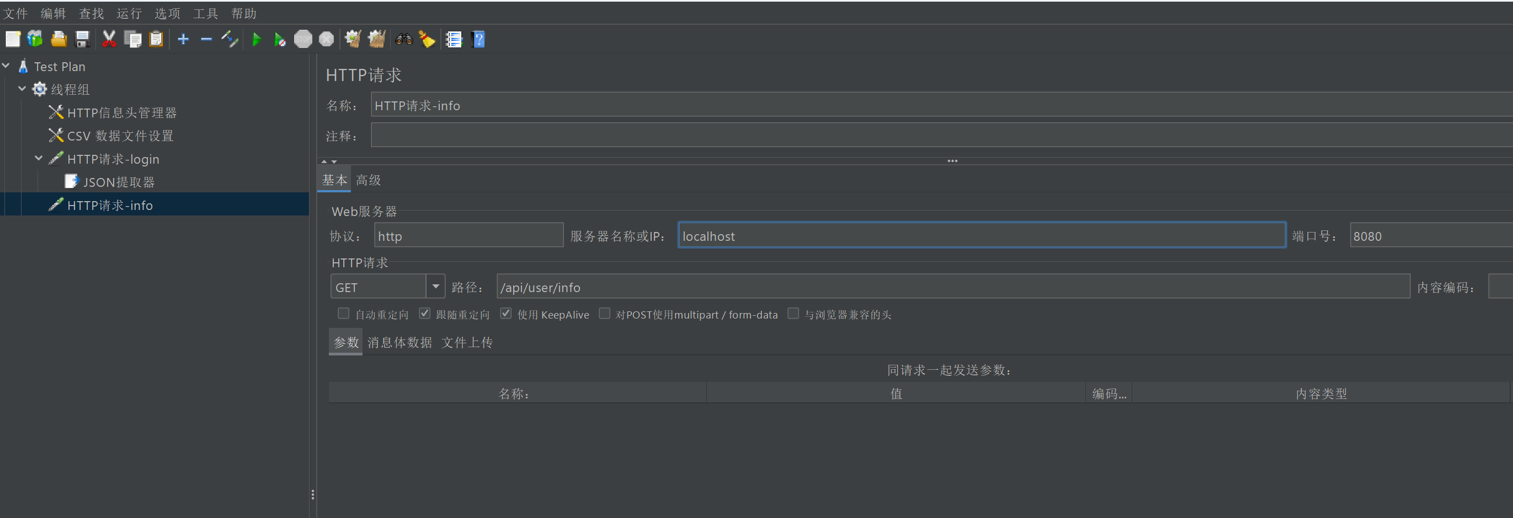Select HTTP信息头管理器 in the tree
This screenshot has height=518, width=1513.
pos(121,112)
